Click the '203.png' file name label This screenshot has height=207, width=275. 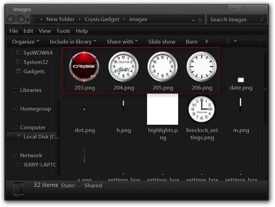[x=85, y=88]
